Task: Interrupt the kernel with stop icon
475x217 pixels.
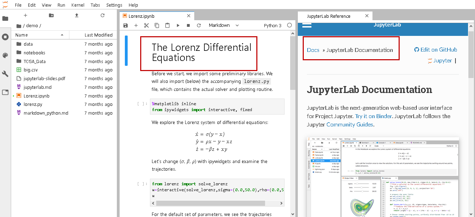Action: (x=188, y=25)
